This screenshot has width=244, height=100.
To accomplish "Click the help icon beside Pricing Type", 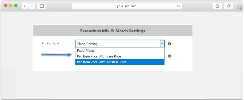I will point(170,44).
